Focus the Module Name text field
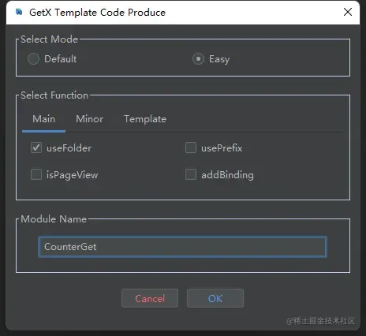366x336 pixels. click(182, 247)
